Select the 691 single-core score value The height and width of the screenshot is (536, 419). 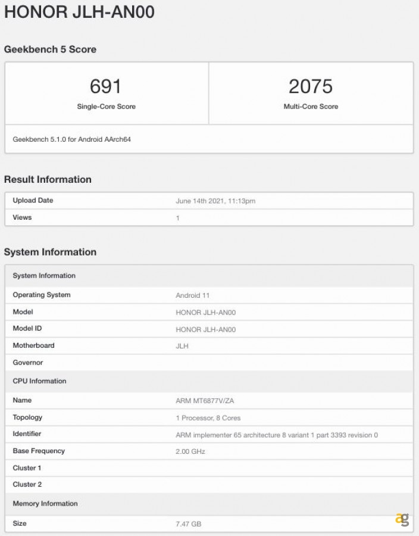106,86
